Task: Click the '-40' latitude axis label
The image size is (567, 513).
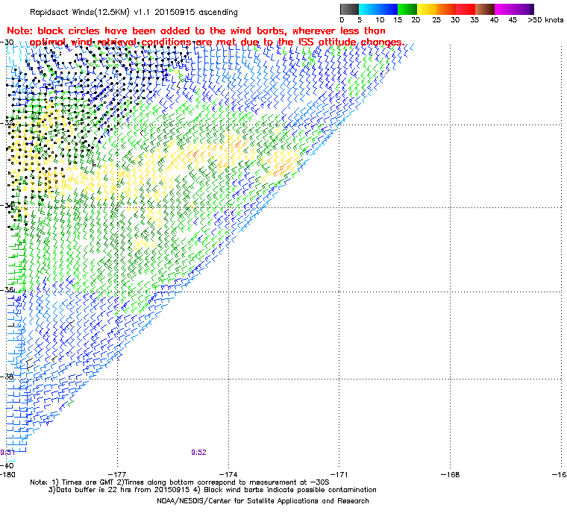Action: (x=7, y=465)
